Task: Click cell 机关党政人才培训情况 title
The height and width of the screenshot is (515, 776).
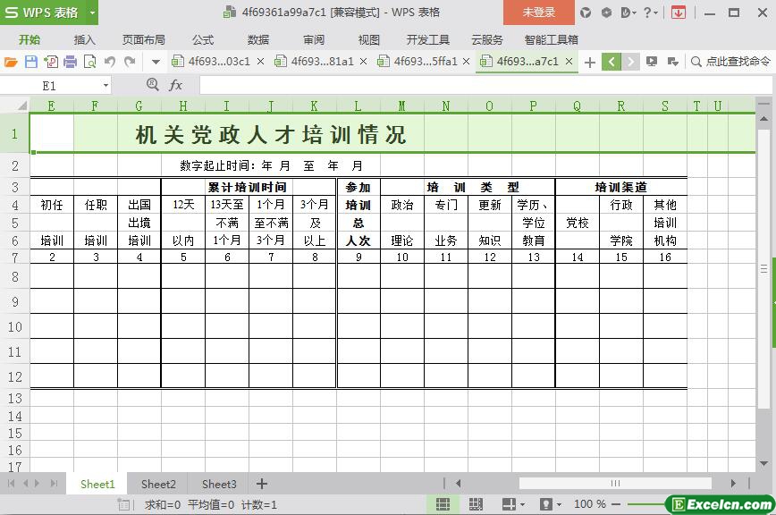Action: click(271, 135)
